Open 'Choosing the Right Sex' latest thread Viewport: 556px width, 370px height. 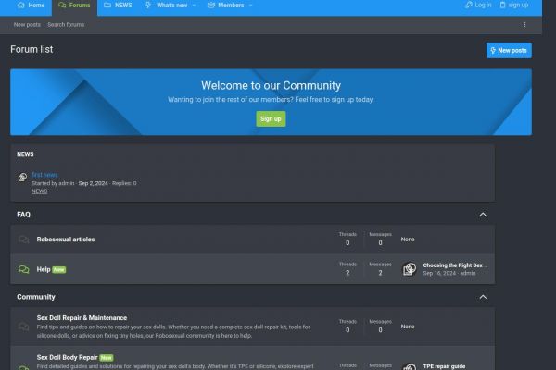coord(455,265)
